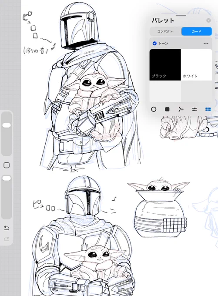Open the トーン palette options menu
Viewport: 218px width, 296px height.
pyautogui.click(x=206, y=44)
